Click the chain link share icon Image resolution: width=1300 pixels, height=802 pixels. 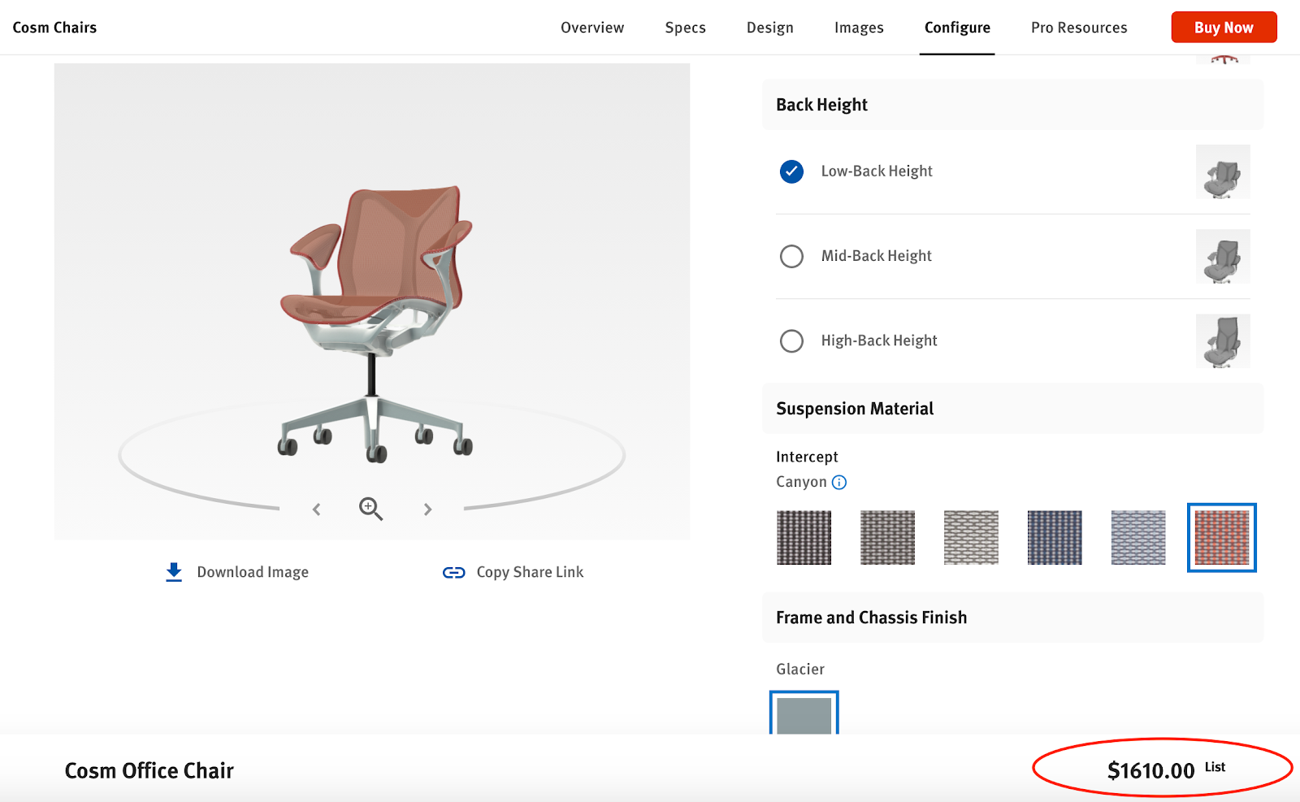click(x=453, y=573)
